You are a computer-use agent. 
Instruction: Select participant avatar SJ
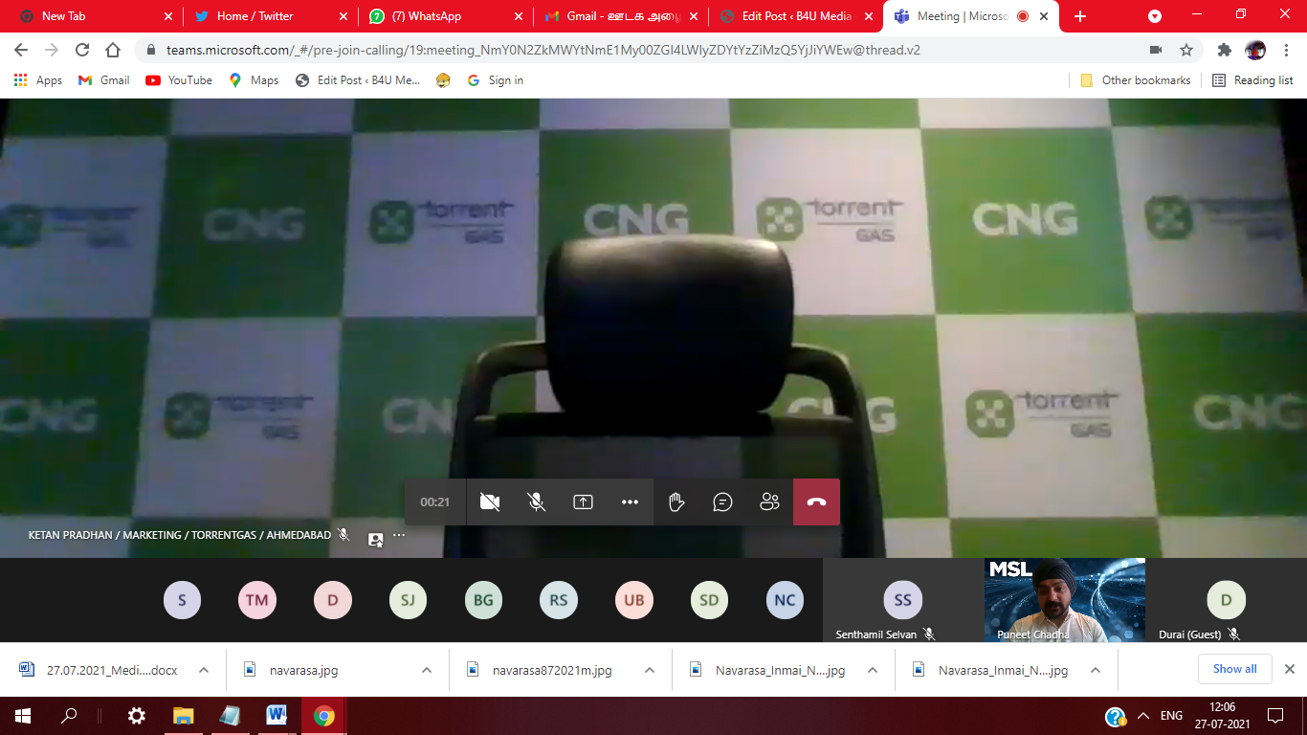[408, 600]
